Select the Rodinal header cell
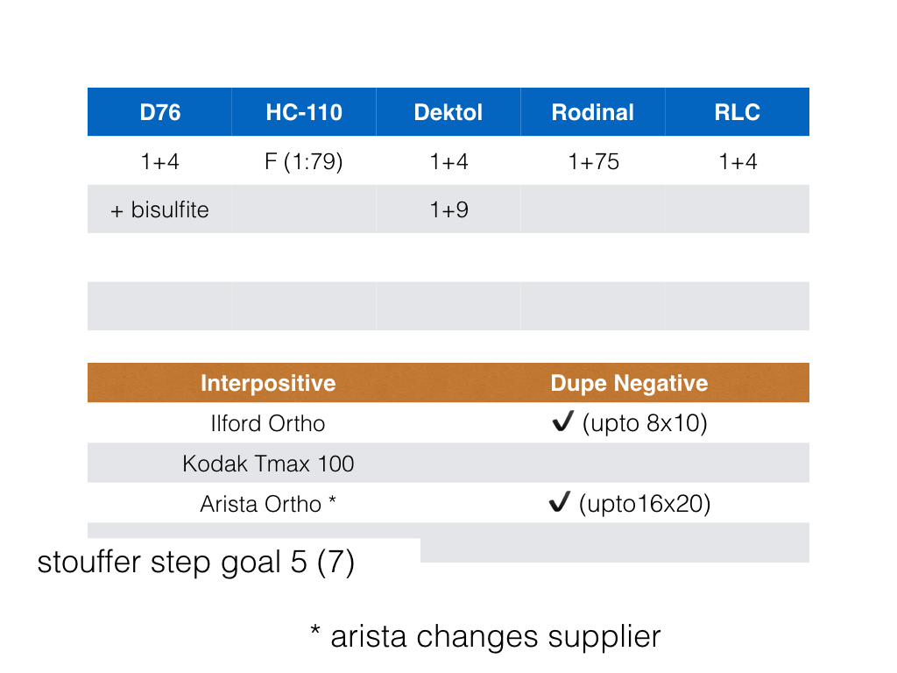 pyautogui.click(x=593, y=112)
